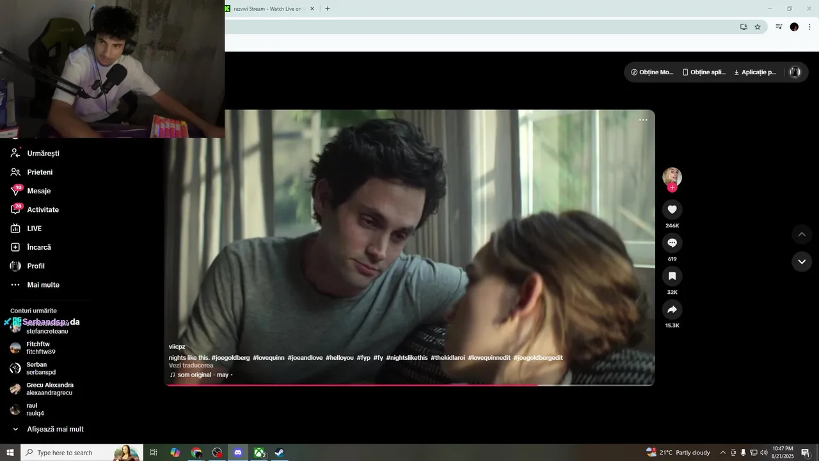
Task: Open the TikTok profile avatar menu
Action: [795, 72]
